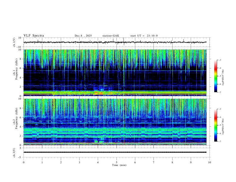Click inside the ch.1 spectrogram panel
The height and width of the screenshot is (182, 236).
pos(115,73)
